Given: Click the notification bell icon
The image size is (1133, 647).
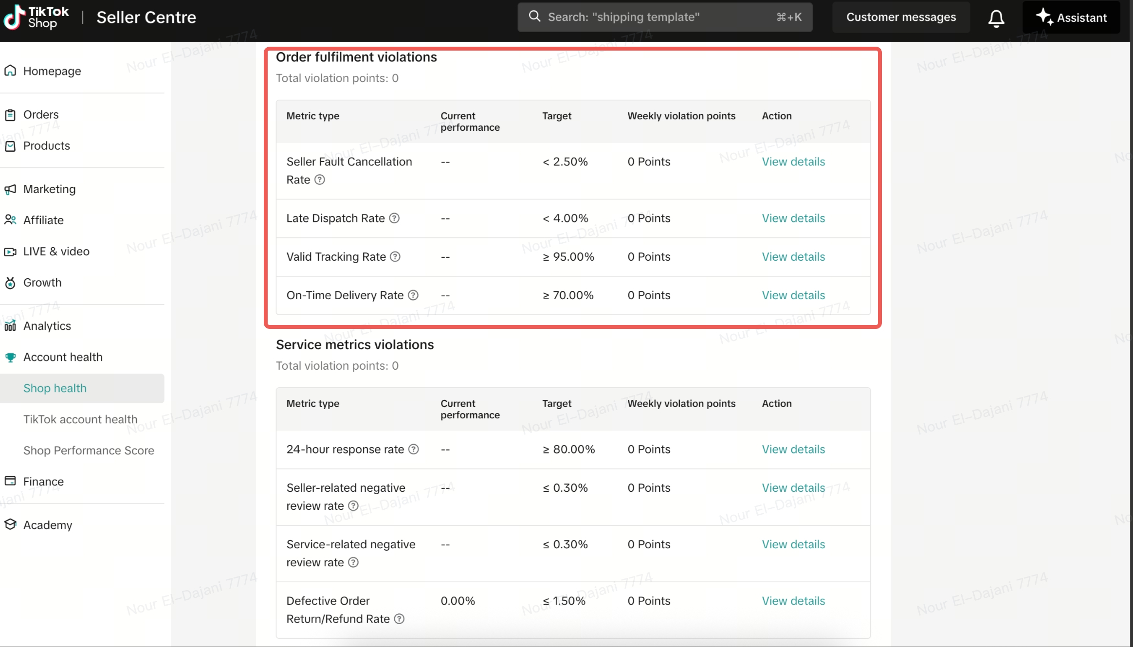Looking at the screenshot, I should pyautogui.click(x=996, y=18).
